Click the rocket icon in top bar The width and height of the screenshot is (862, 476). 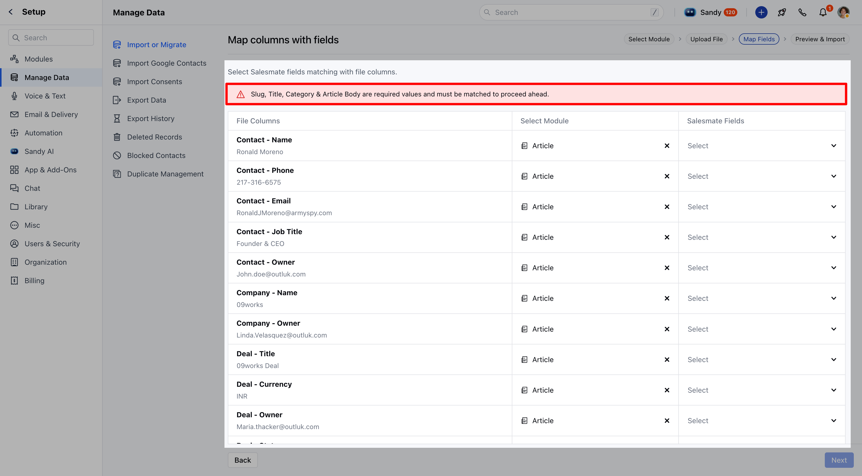782,12
